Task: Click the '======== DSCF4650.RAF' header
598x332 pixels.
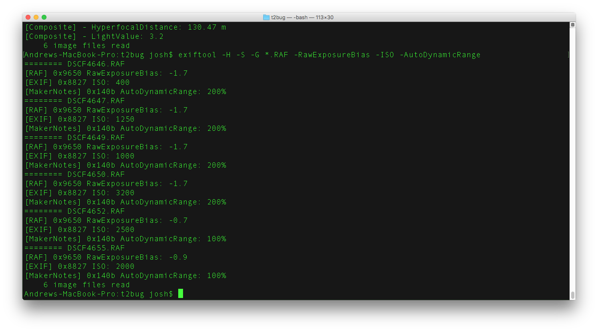Action: pyautogui.click(x=74, y=174)
